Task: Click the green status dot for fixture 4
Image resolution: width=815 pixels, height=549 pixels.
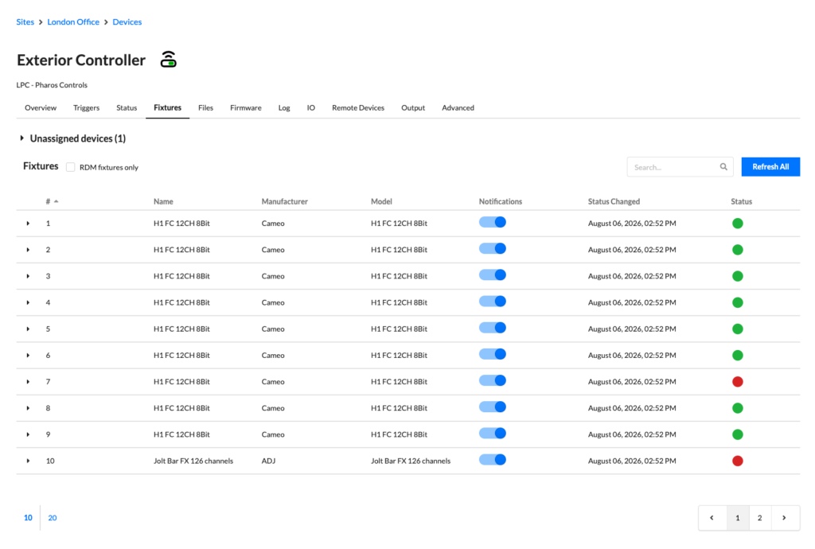Action: click(737, 302)
